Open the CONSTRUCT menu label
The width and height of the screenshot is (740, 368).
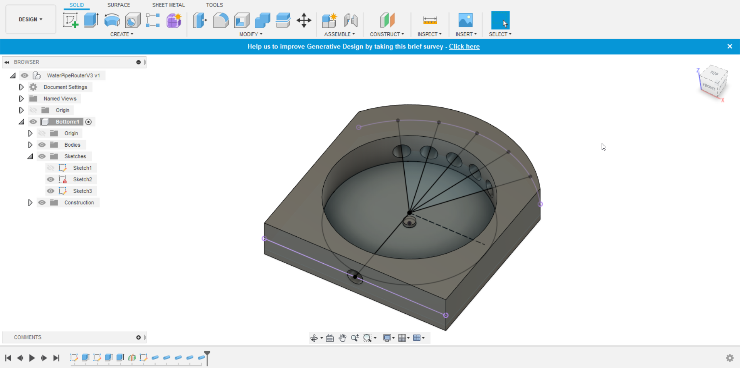(387, 34)
